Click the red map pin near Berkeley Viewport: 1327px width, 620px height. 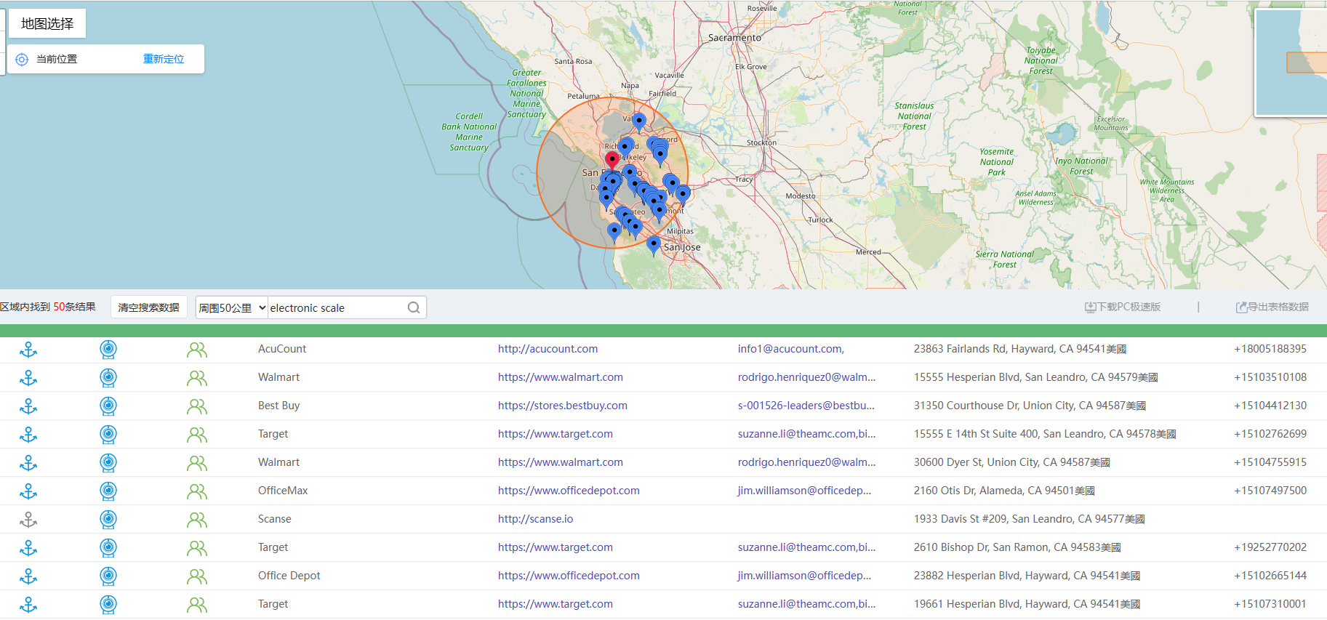pyautogui.click(x=612, y=161)
